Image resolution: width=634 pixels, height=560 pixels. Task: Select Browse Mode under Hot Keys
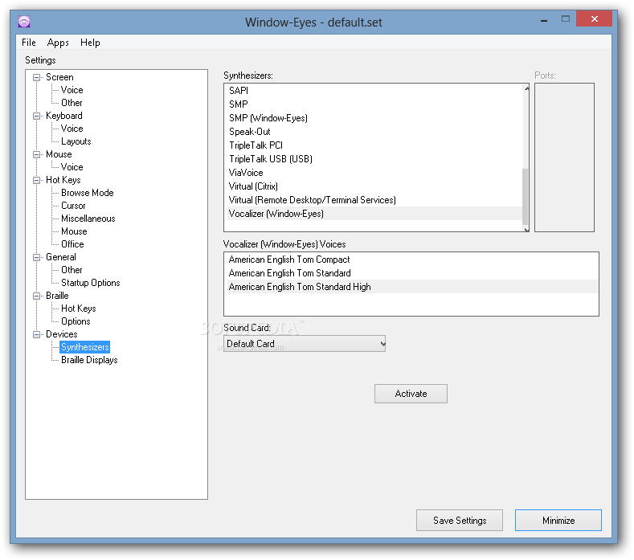point(88,193)
